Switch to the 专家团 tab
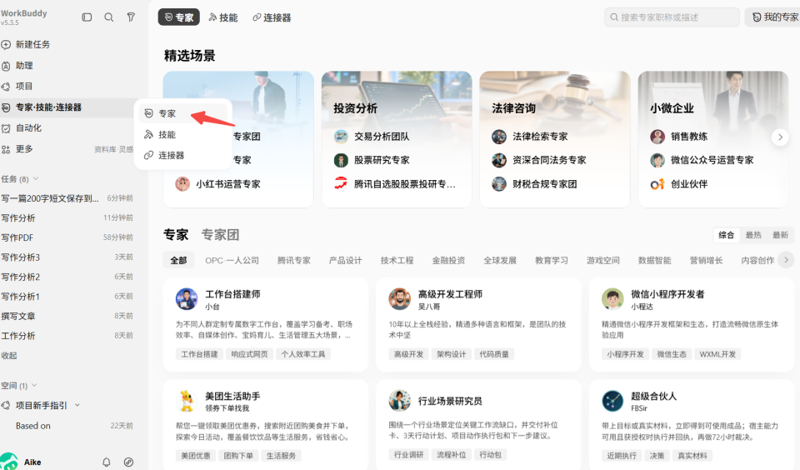 click(220, 235)
